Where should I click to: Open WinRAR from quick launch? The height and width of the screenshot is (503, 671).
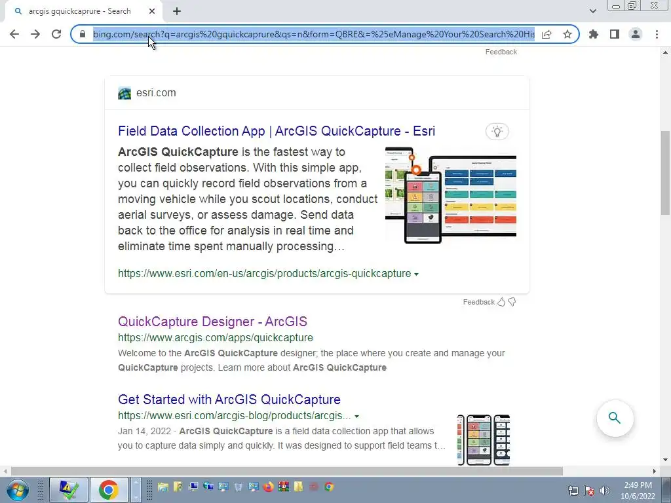point(283,487)
